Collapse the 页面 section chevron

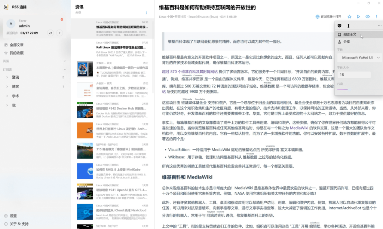(x=65, y=61)
